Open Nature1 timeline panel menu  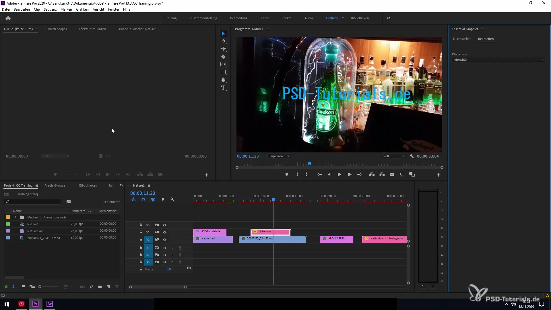[x=149, y=185]
